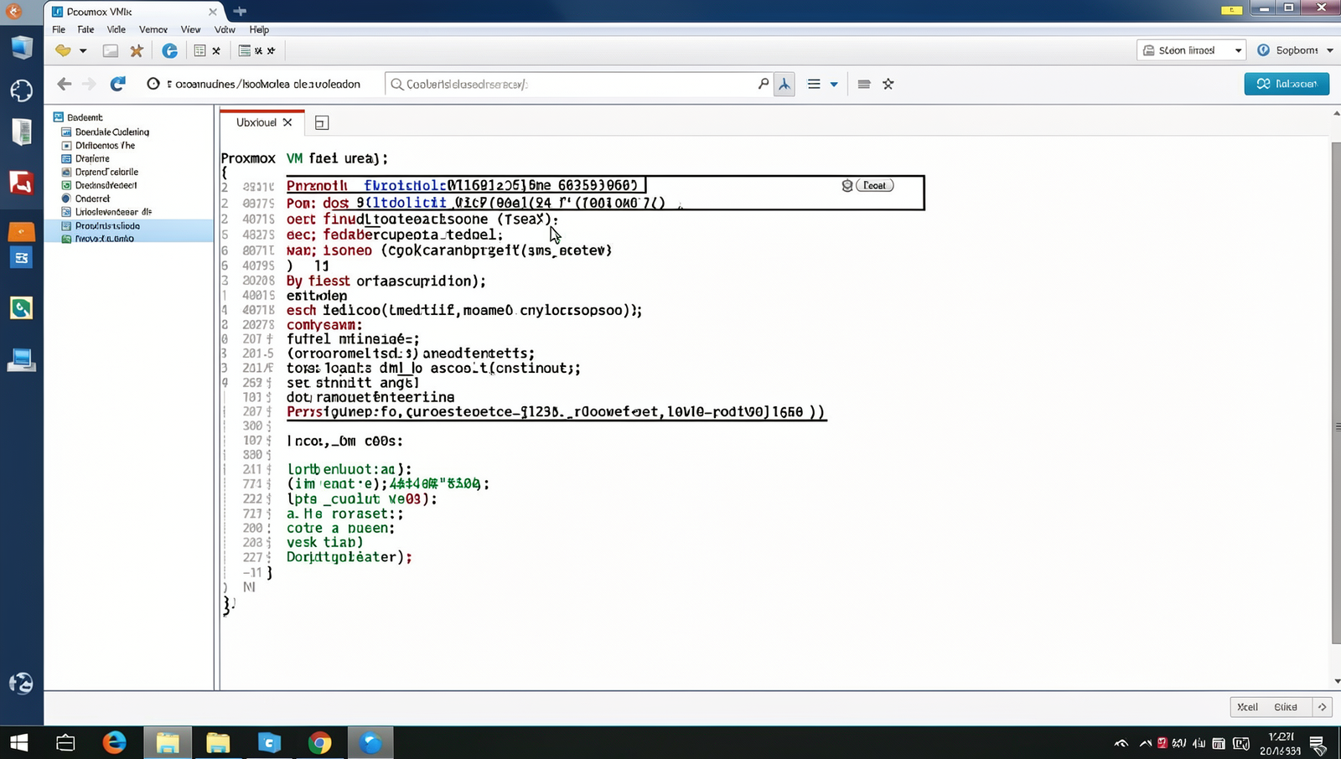The width and height of the screenshot is (1341, 759).
Task: Open a new tab with the plus button
Action: tap(240, 12)
